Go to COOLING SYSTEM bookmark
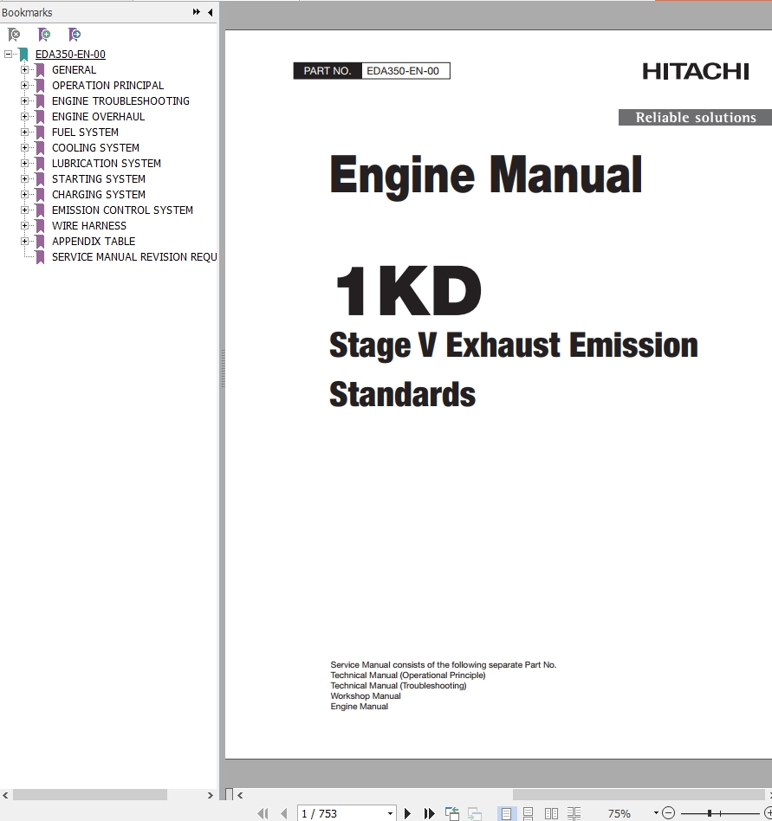Viewport: 772px width, 821px height. point(95,147)
